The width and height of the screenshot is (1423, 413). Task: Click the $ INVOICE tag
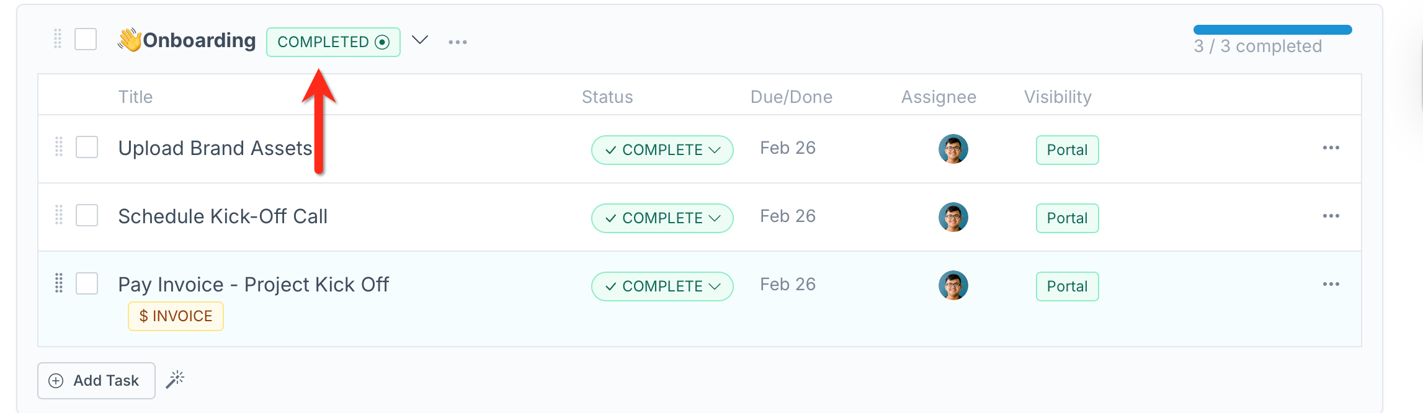[176, 316]
